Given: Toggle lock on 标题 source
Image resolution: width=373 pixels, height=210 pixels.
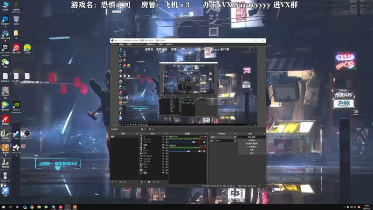Looking at the screenshot, I should pyautogui.click(x=167, y=145).
